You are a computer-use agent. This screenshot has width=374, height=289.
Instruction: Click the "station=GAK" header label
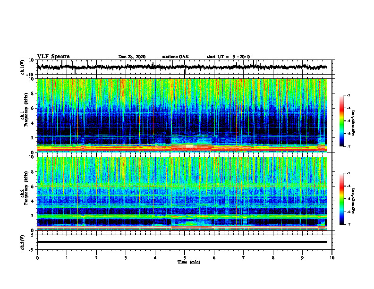pyautogui.click(x=176, y=57)
